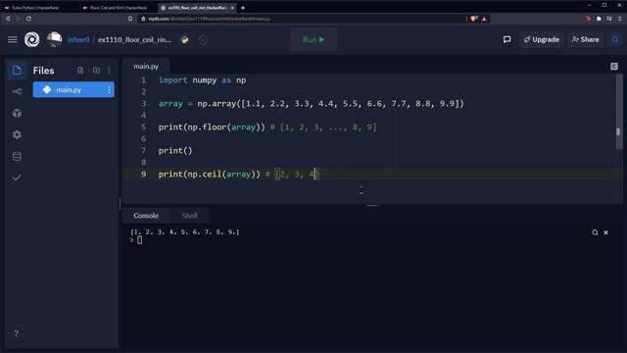Open the Version control sidebar icon
Image resolution: width=627 pixels, height=353 pixels.
point(17,91)
